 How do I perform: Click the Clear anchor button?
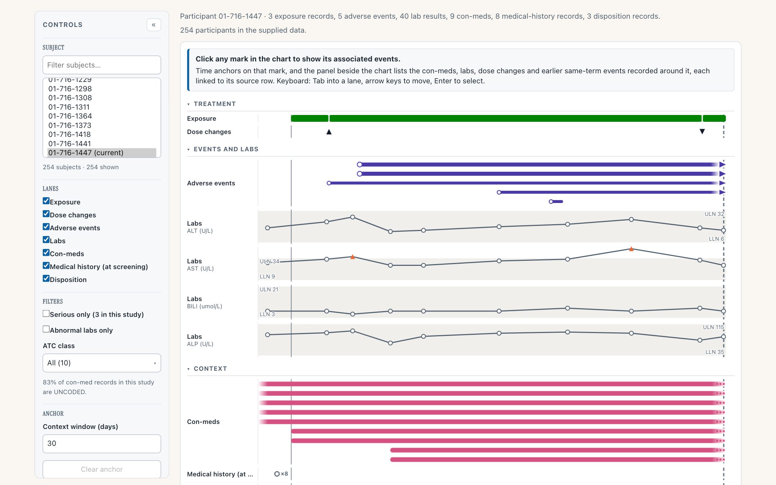pos(102,469)
